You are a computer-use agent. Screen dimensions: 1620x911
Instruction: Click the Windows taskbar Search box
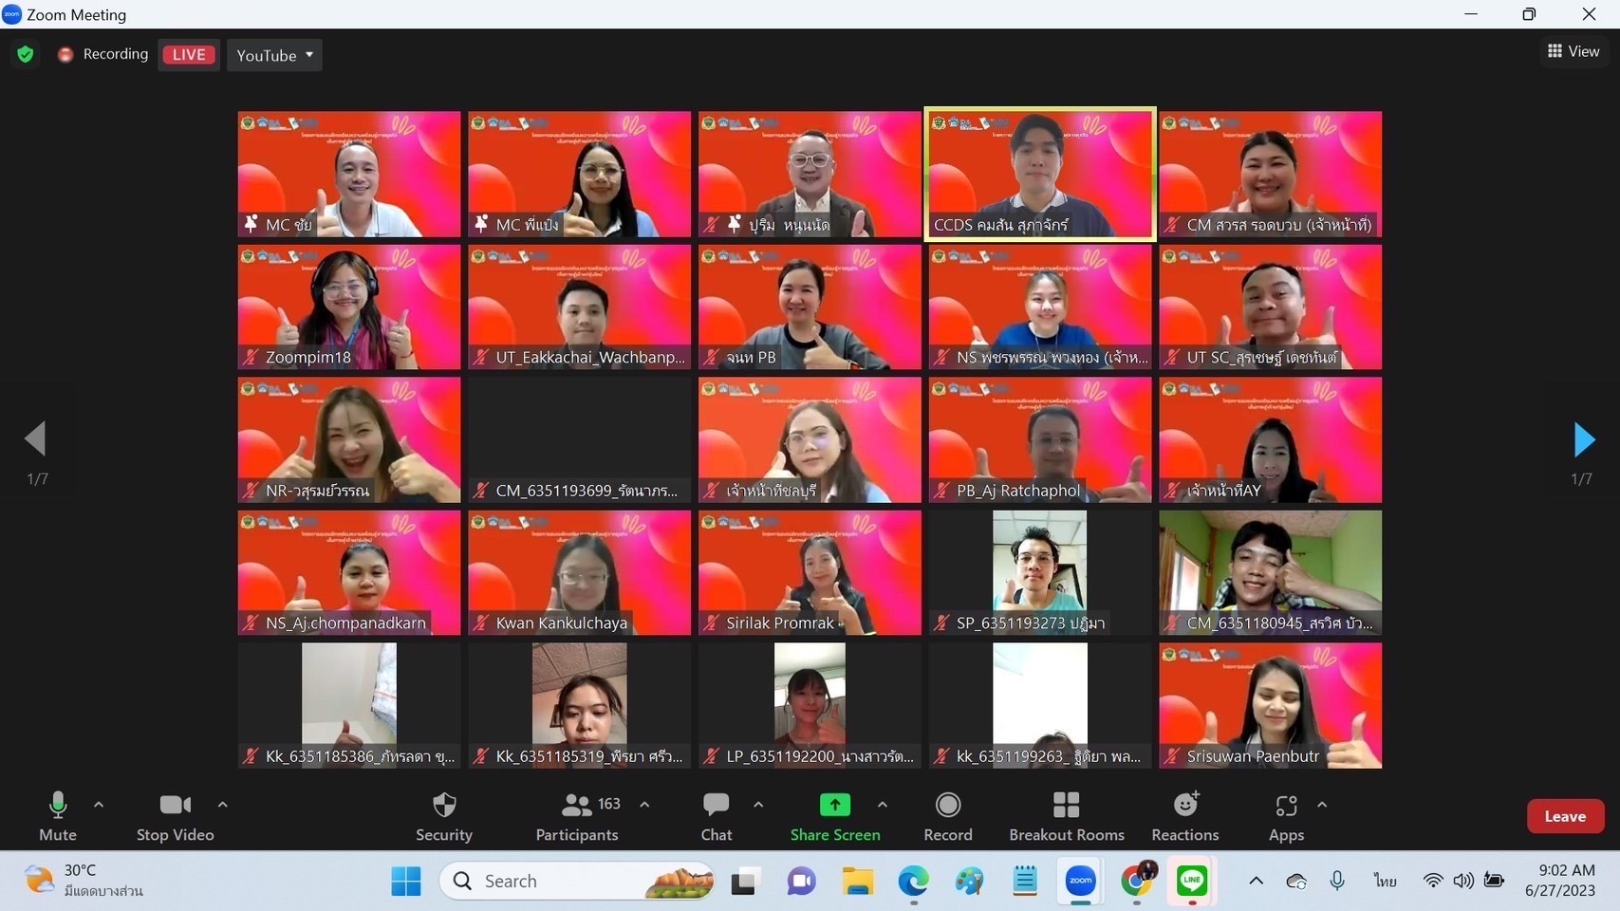click(577, 881)
